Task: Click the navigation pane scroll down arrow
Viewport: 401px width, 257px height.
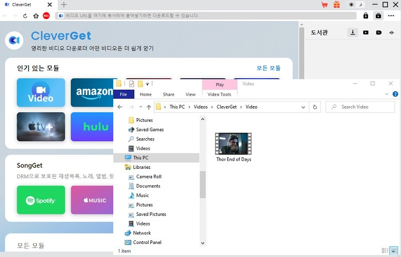Action: click(203, 243)
